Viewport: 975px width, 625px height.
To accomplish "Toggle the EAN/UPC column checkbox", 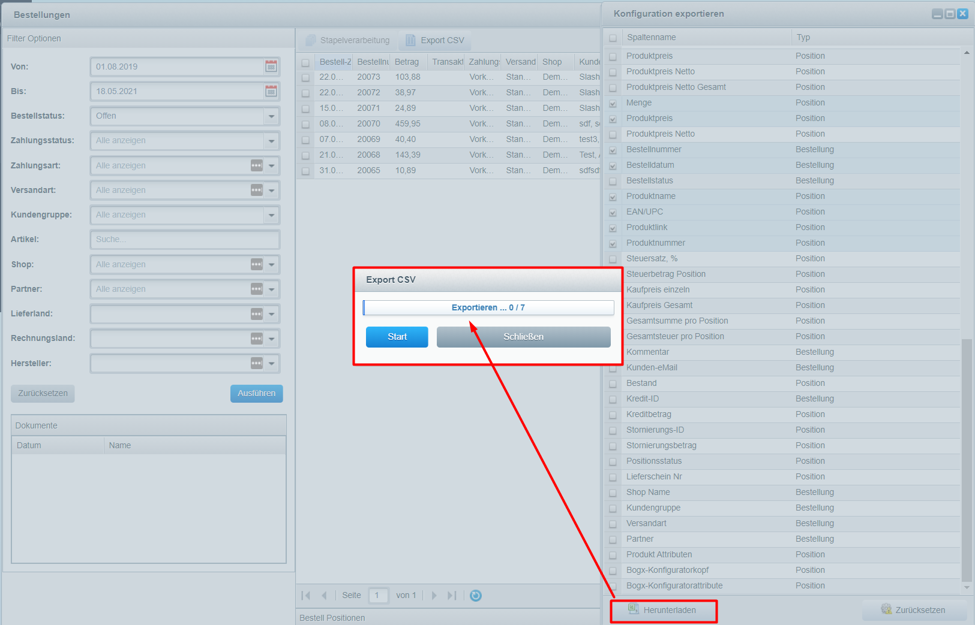I will 613,212.
